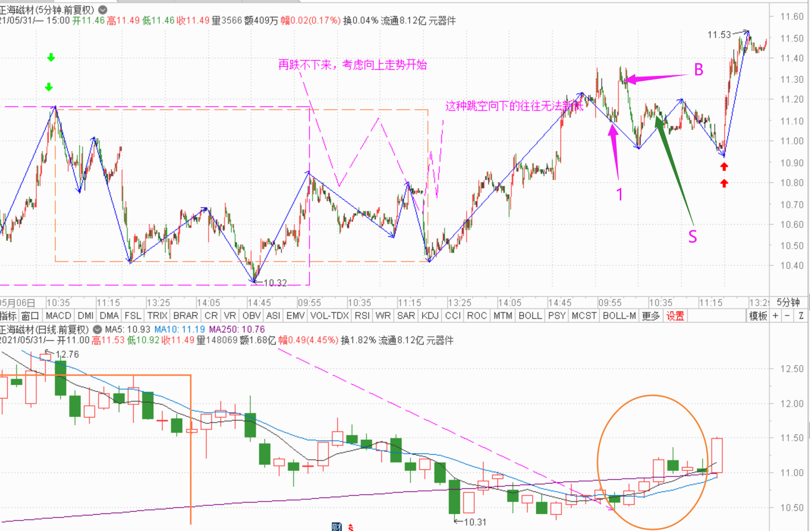Viewport: 810px width, 531px height.
Task: Click the 5分钟 period label on time axis
Action: click(x=788, y=303)
